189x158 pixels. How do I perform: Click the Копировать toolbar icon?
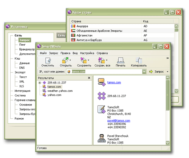[139, 60]
